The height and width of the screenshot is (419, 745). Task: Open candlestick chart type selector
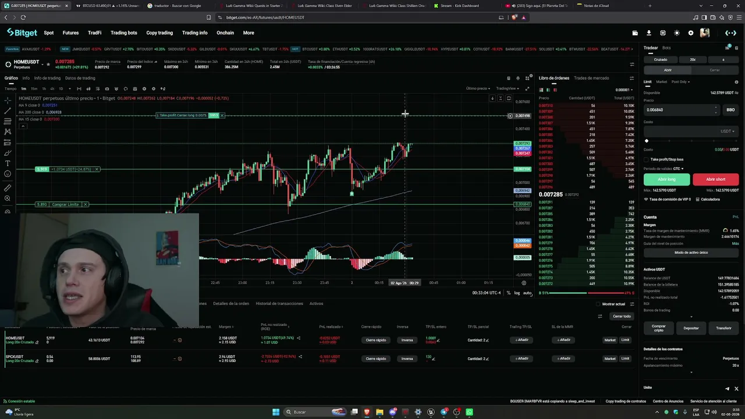[88, 88]
